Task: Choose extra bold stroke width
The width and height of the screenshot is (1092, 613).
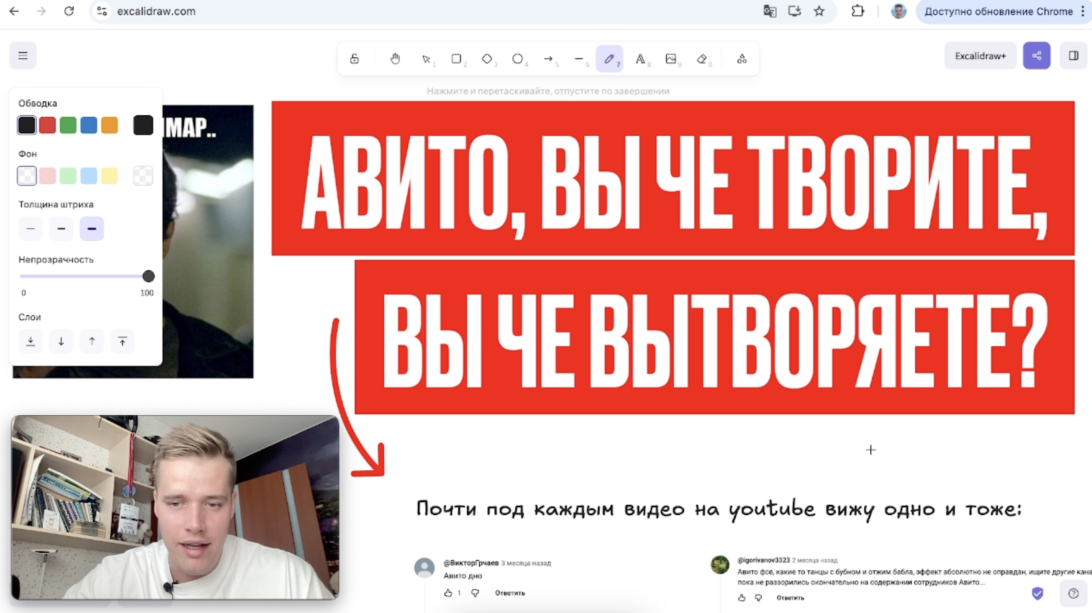Action: click(92, 228)
